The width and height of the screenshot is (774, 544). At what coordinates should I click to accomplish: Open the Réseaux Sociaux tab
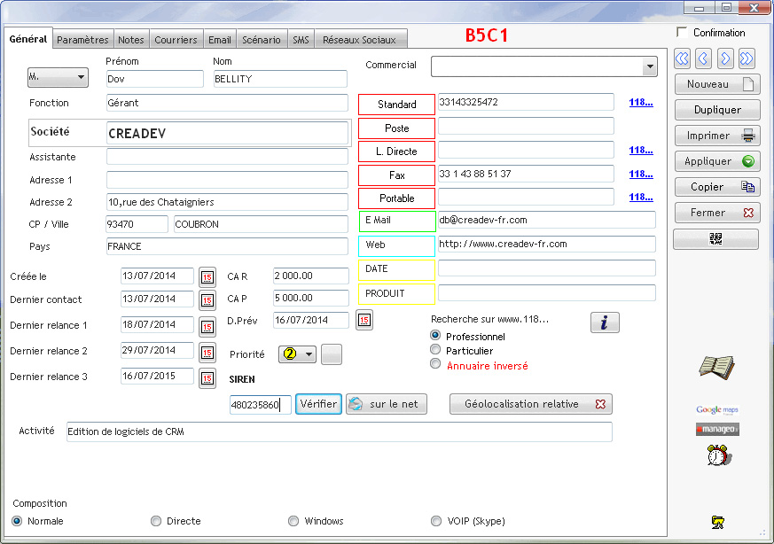[360, 40]
